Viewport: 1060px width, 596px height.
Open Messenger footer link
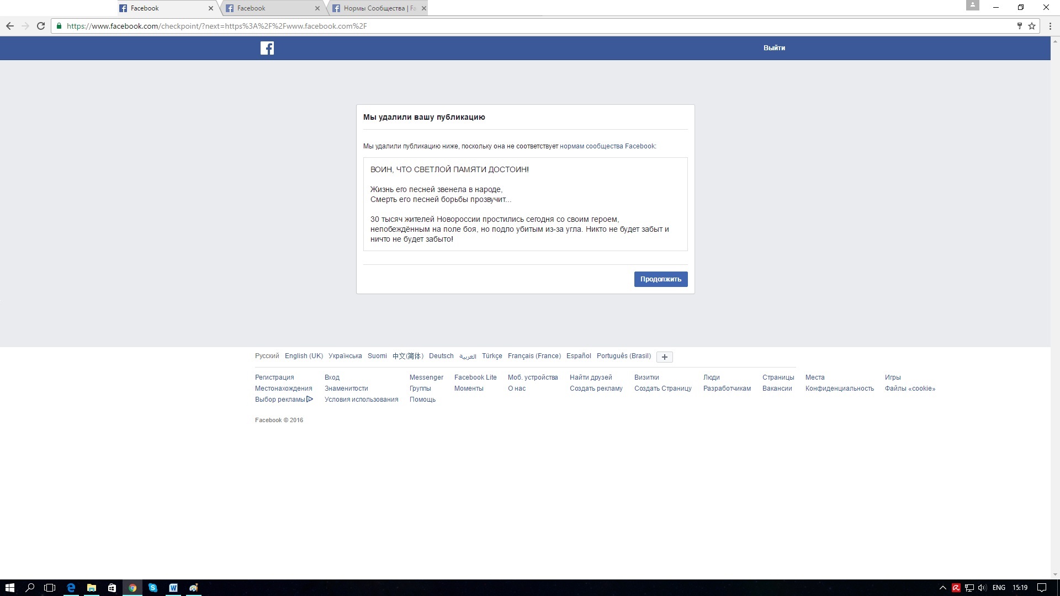(x=426, y=377)
